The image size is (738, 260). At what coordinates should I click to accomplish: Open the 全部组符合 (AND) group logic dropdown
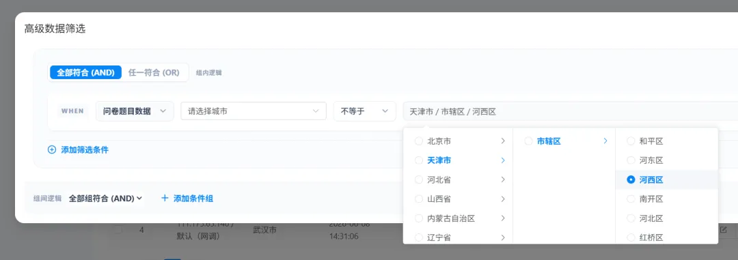point(105,199)
